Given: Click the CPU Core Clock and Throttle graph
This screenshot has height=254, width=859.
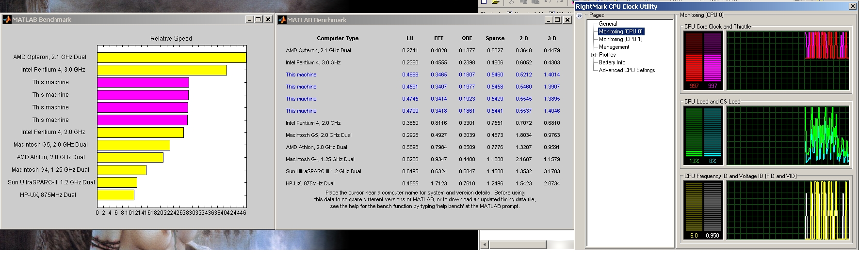Looking at the screenshot, I should (x=788, y=61).
